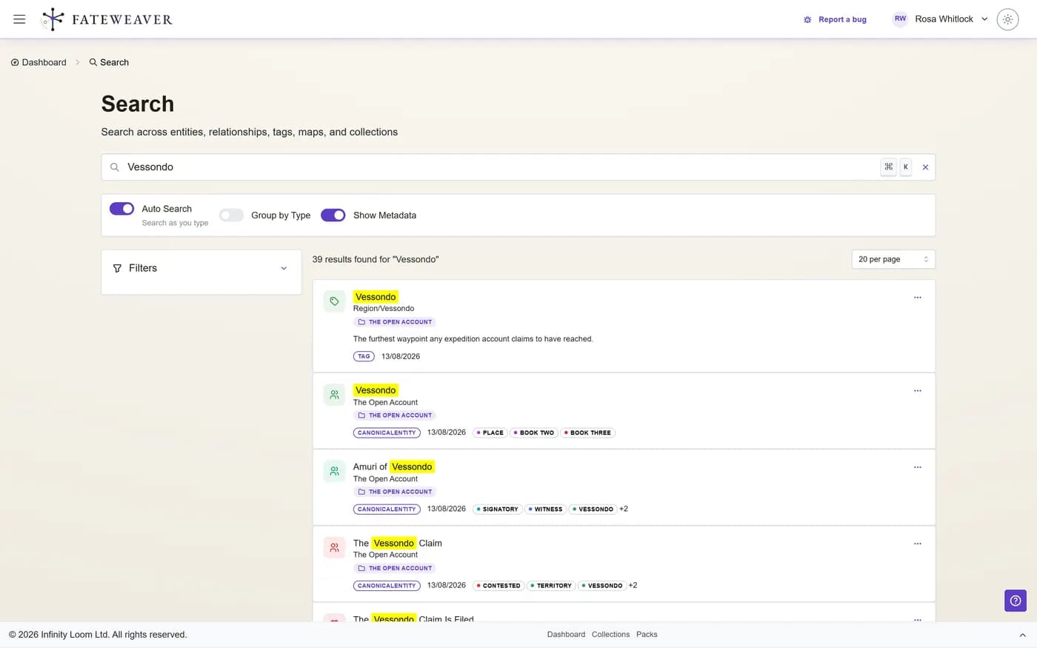Click the magnifier icon in the search box
This screenshot has height=648, width=1037.
[115, 167]
